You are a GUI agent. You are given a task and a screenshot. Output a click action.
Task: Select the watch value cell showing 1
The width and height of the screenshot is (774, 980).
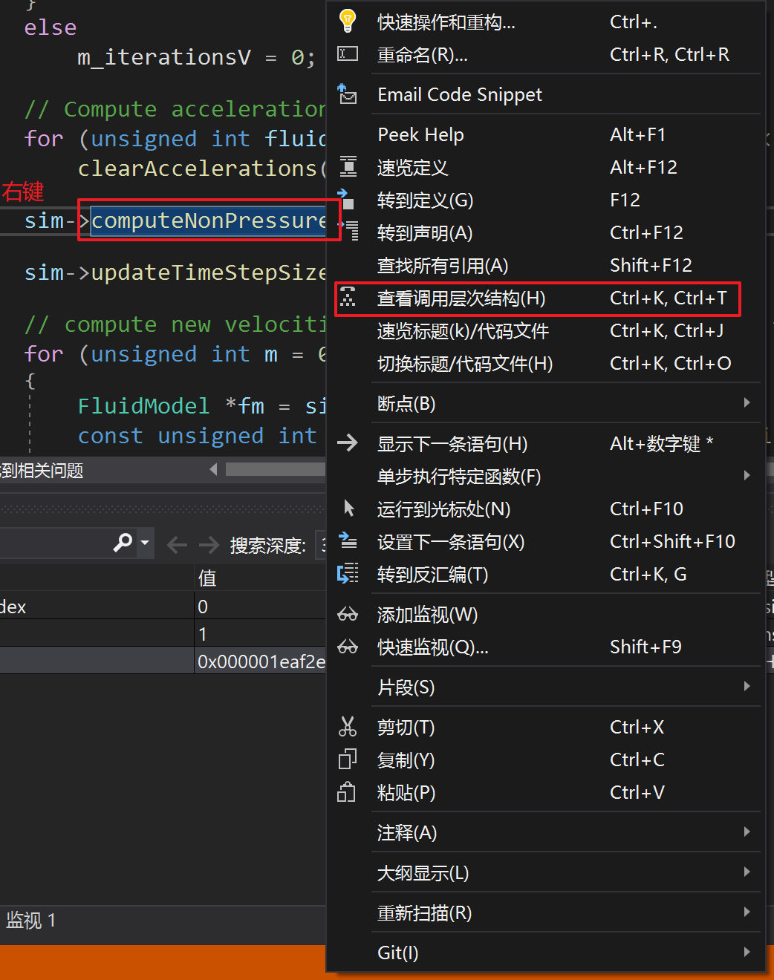tap(260, 633)
